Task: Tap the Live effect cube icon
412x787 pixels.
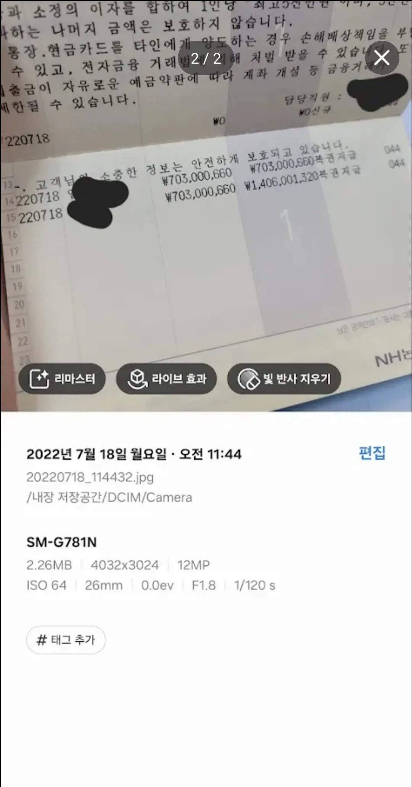Action: [137, 379]
